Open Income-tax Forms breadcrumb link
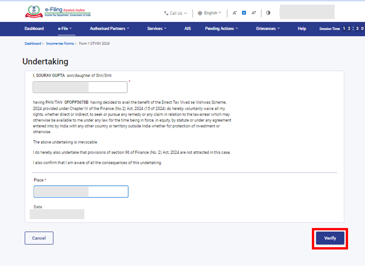 click(x=60, y=44)
